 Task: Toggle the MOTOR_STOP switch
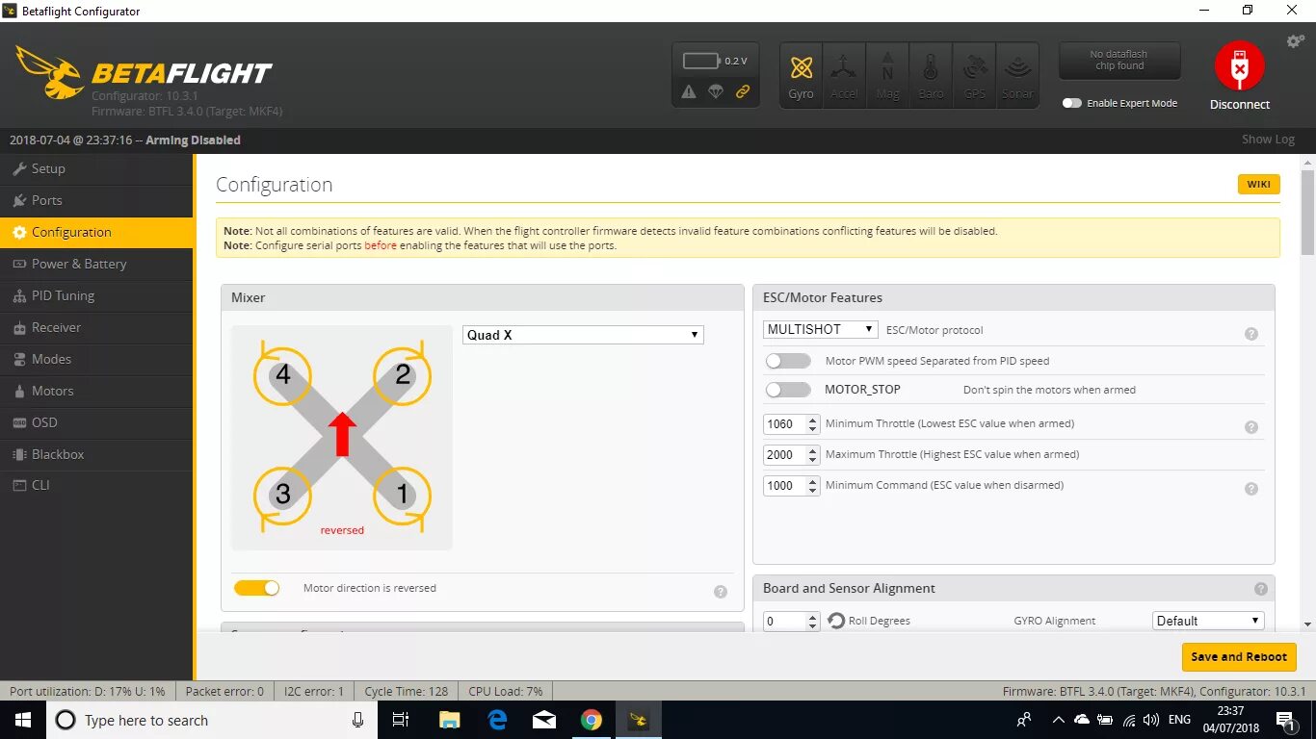(788, 390)
